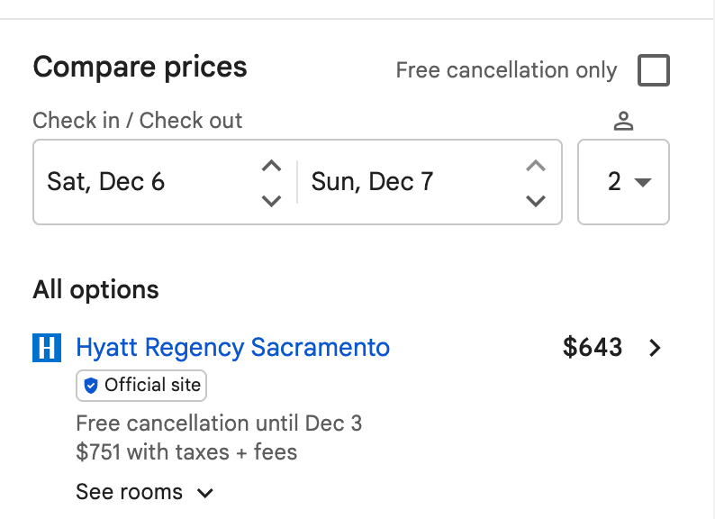Screen dimensions: 715x519
Task: Click the check-in date down arrow
Action: tap(271, 200)
